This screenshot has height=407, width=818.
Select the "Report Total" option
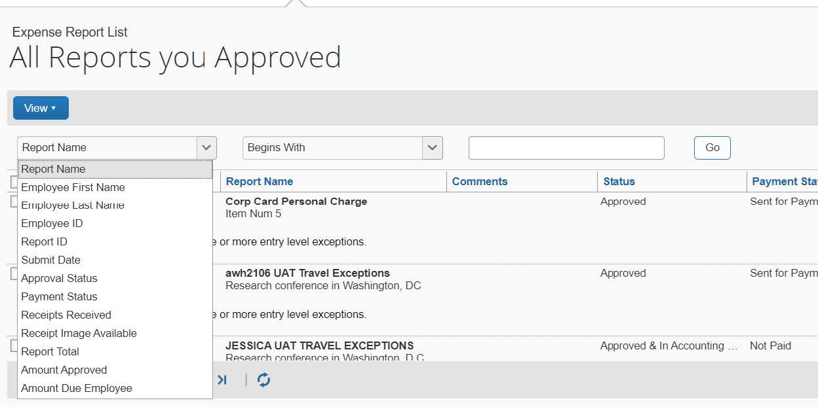click(x=50, y=351)
